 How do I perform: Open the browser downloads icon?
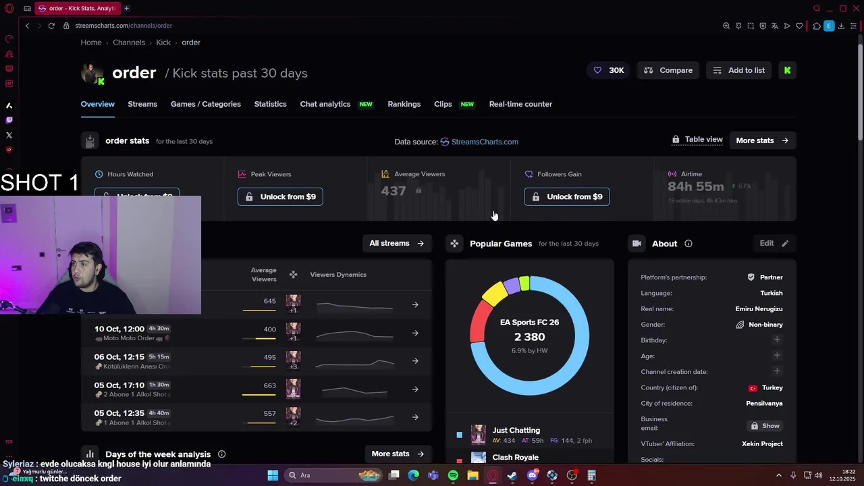pyautogui.click(x=841, y=26)
